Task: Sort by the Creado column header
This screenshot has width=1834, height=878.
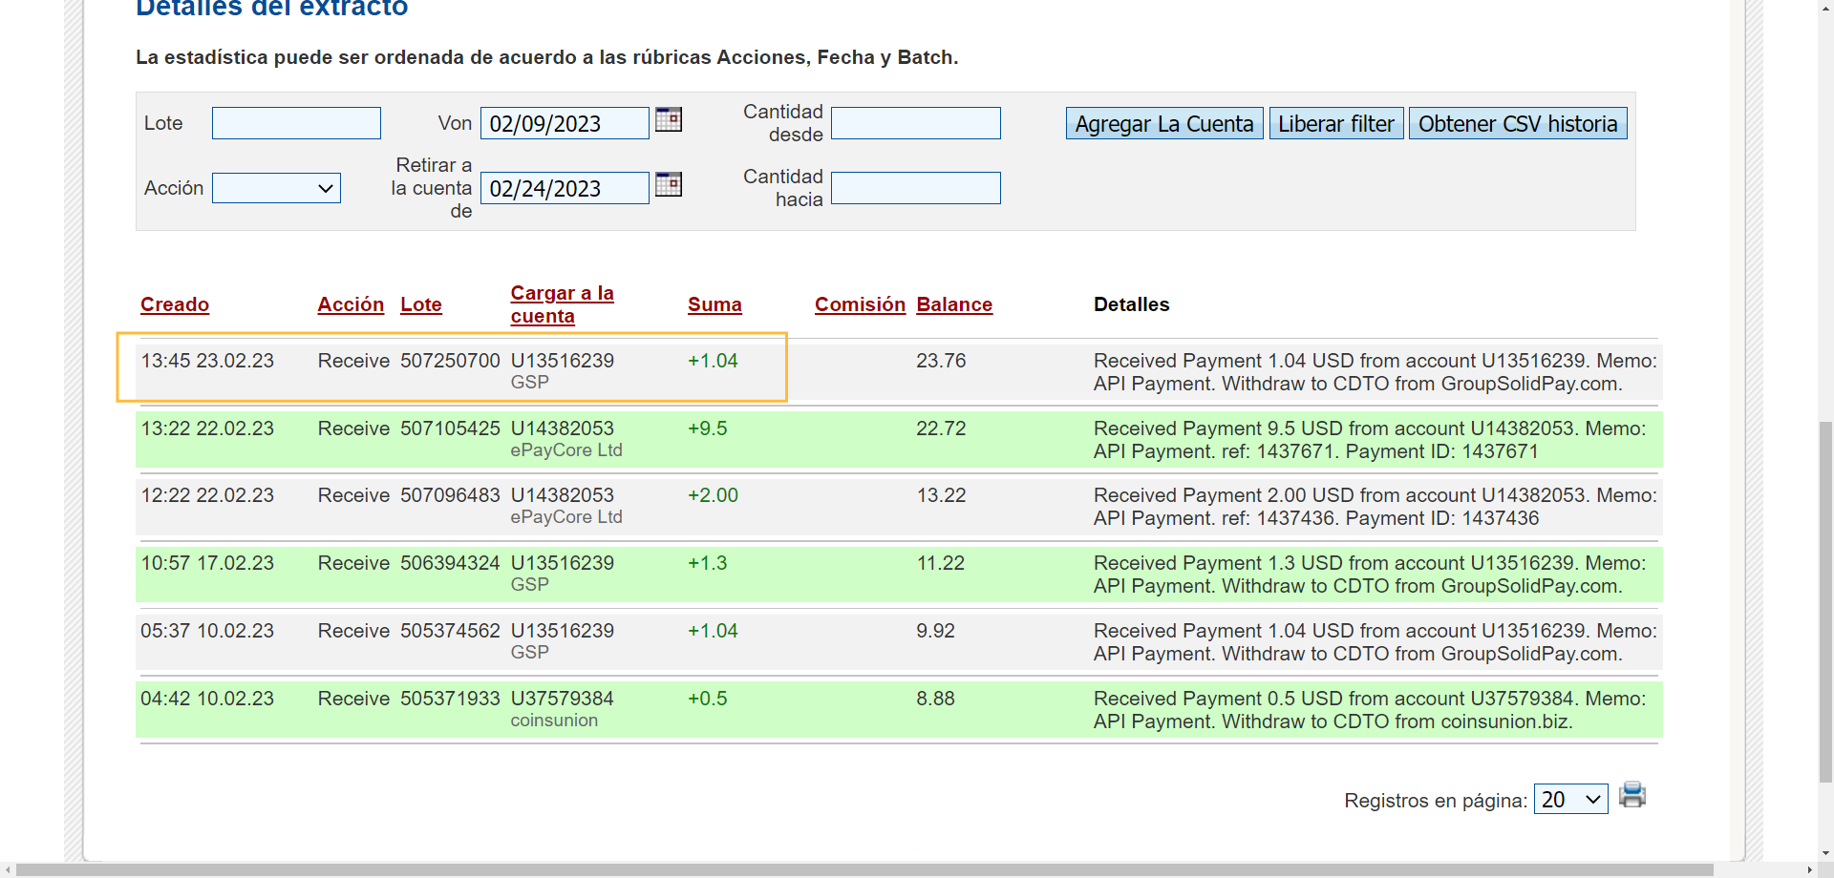Action: click(175, 304)
